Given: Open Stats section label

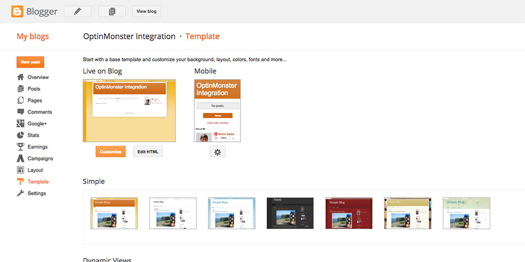Looking at the screenshot, I should click(x=34, y=135).
